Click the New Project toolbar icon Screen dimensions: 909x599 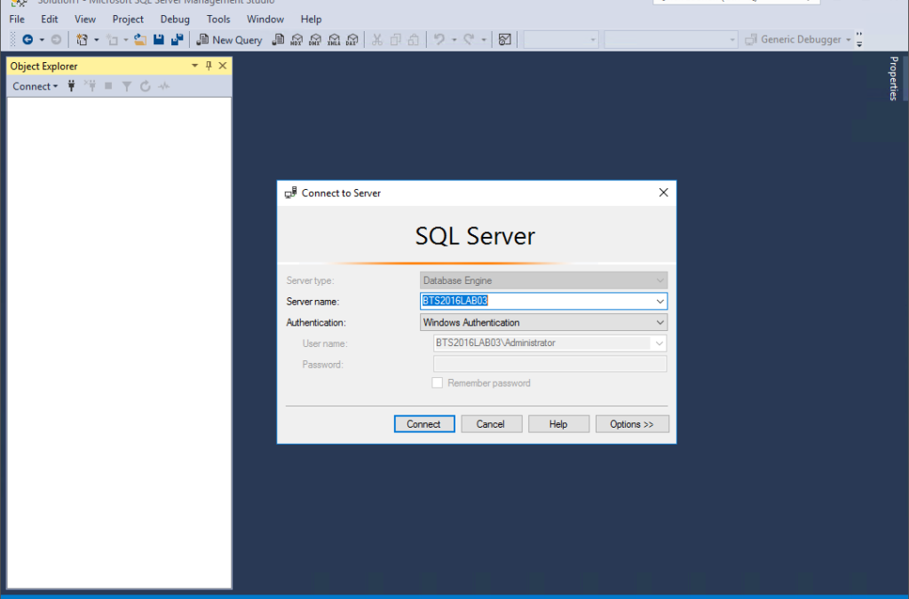coord(83,39)
